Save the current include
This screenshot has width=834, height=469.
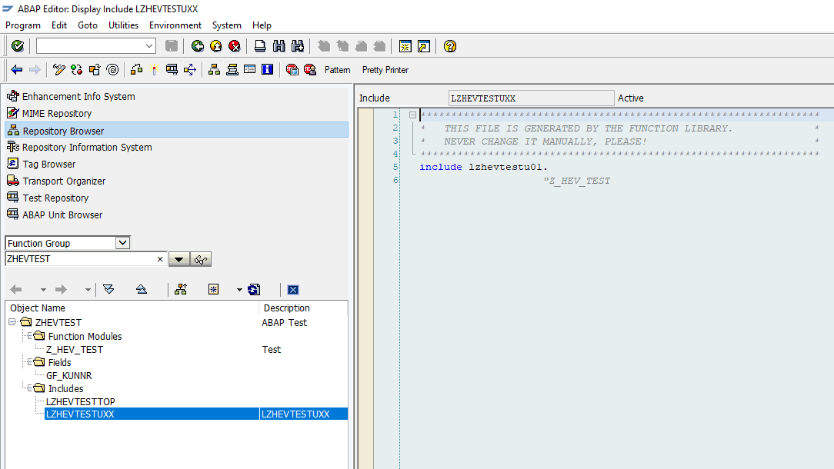tap(171, 45)
